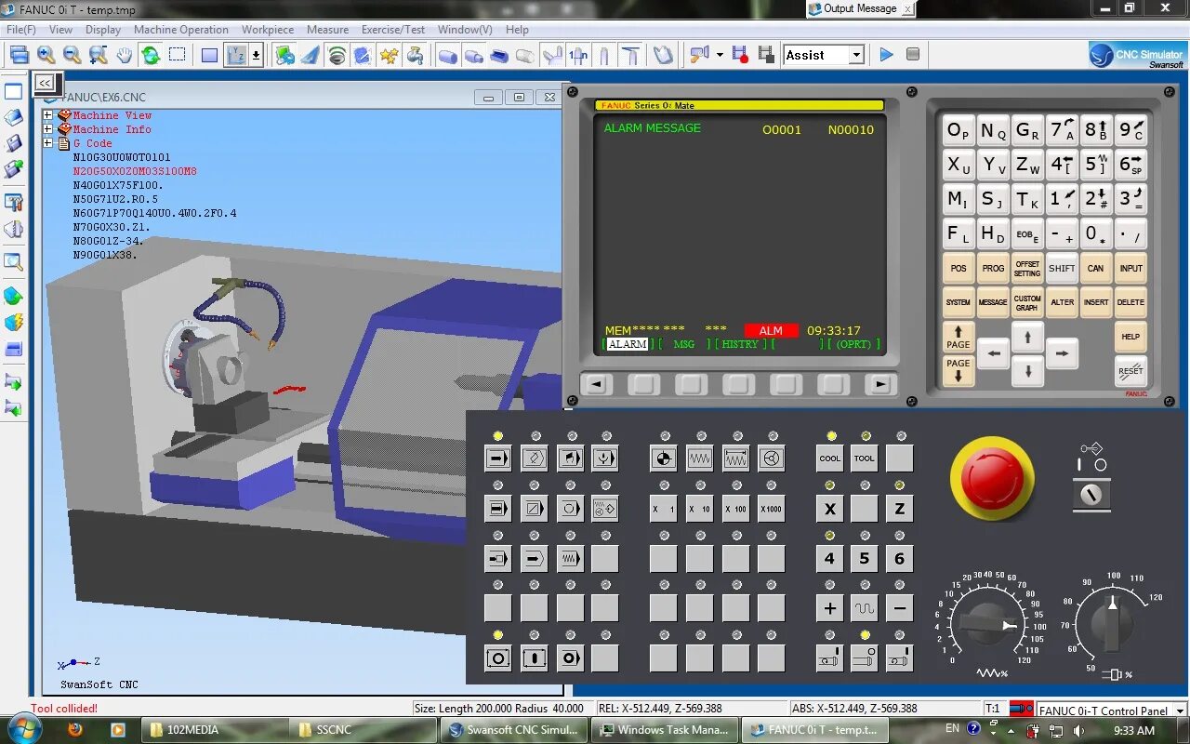The width and height of the screenshot is (1190, 744).
Task: Click the plus direction jog button
Action: coord(830,608)
